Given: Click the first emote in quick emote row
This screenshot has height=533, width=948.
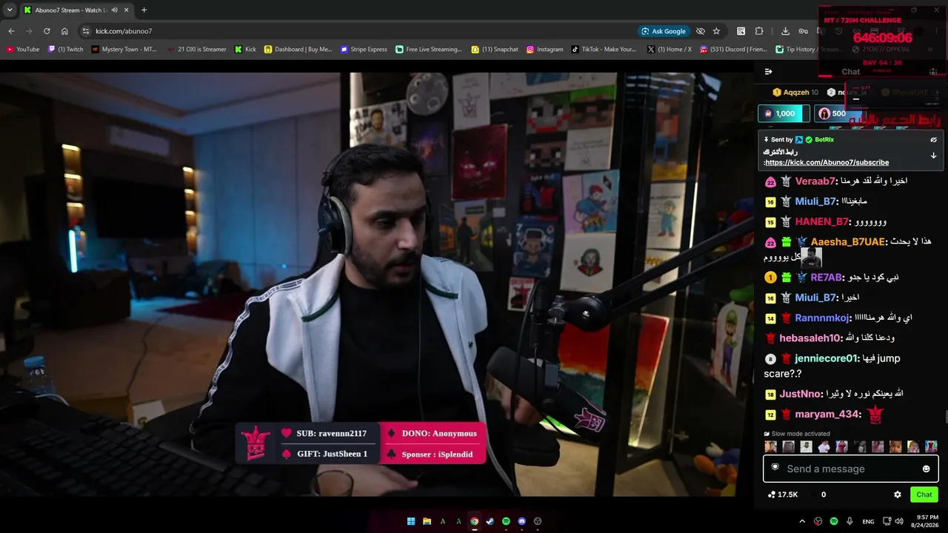Looking at the screenshot, I should click(x=770, y=446).
